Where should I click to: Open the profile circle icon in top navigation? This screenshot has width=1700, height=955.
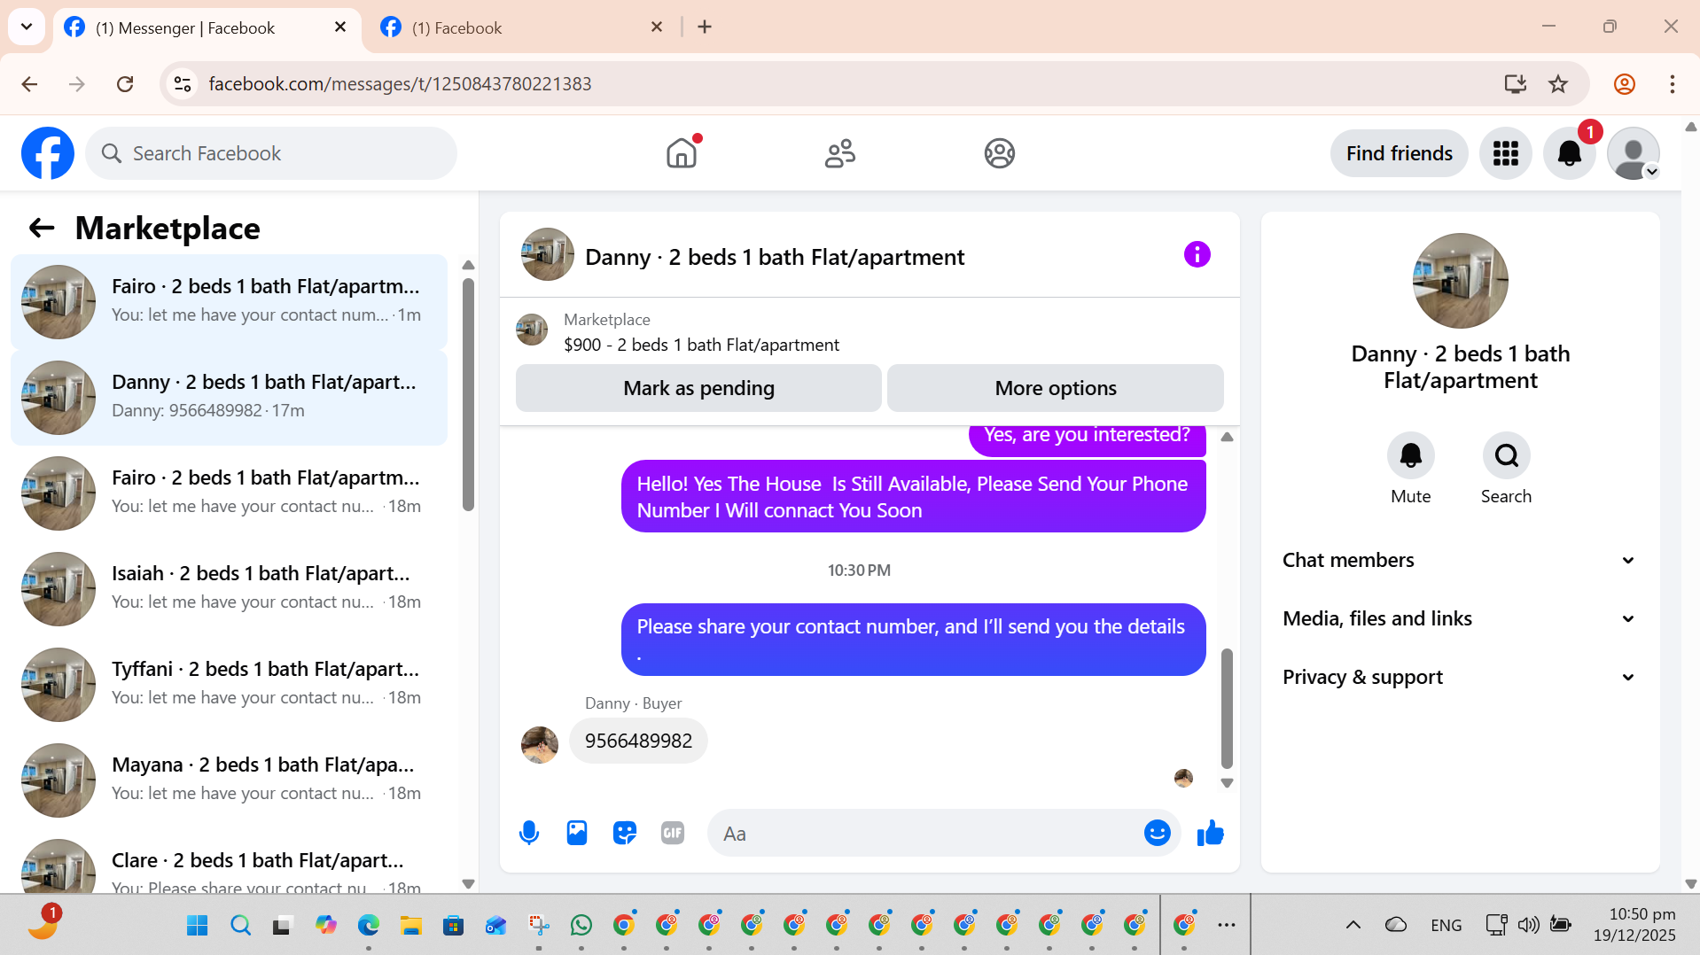tap(999, 153)
